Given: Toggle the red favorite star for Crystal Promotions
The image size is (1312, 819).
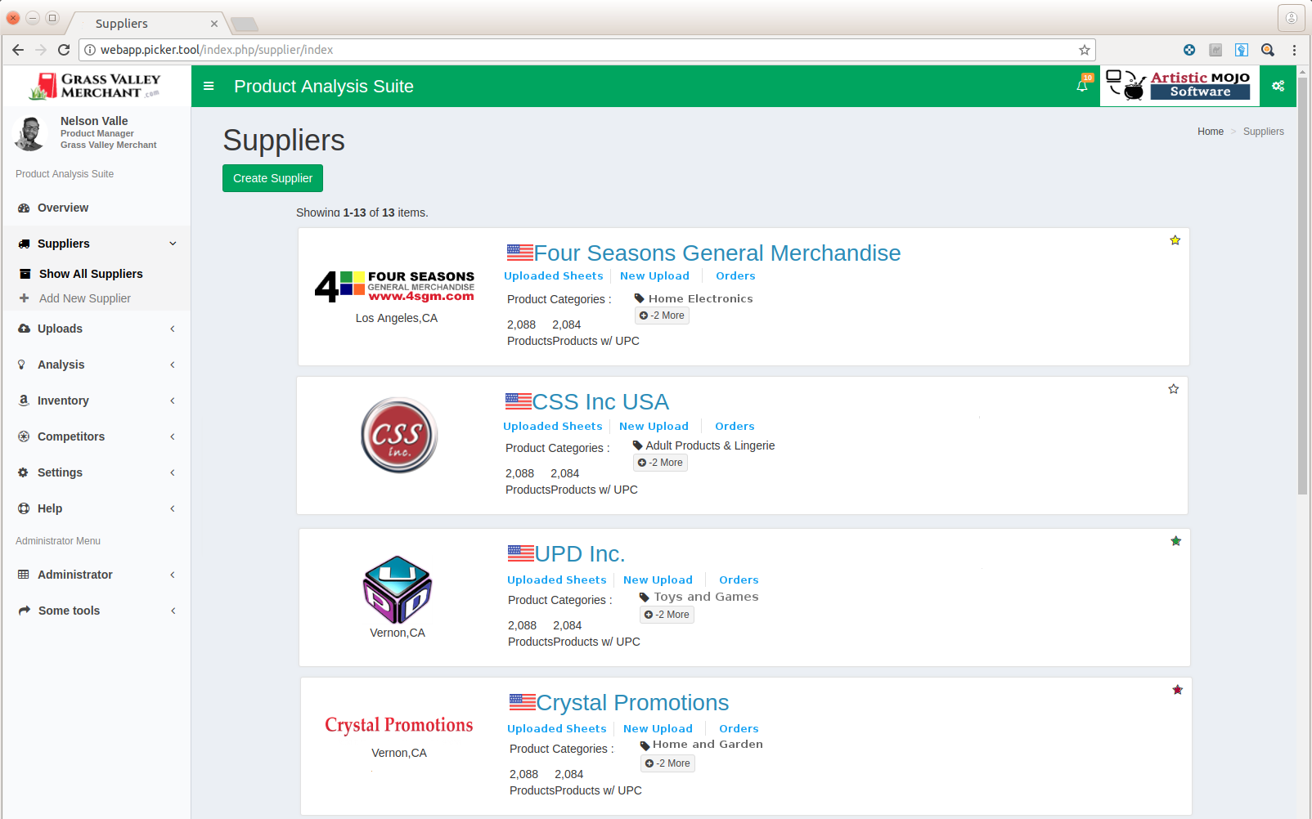Looking at the screenshot, I should coord(1178,690).
